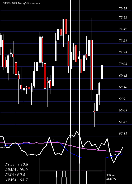Click the 75.73 price axis label
Screen dimensions: 132x184
[123, 18]
